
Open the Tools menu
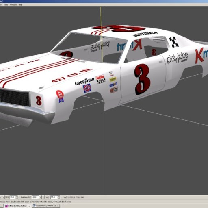coord(6,5)
